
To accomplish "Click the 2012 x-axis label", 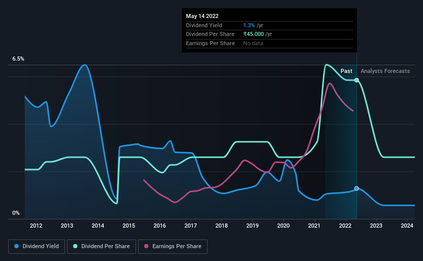I will coord(36,226).
